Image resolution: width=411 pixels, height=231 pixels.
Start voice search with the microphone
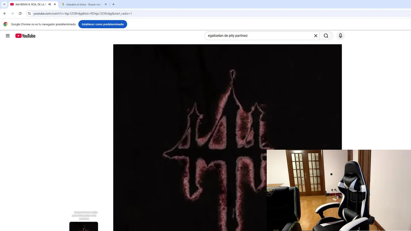click(340, 36)
